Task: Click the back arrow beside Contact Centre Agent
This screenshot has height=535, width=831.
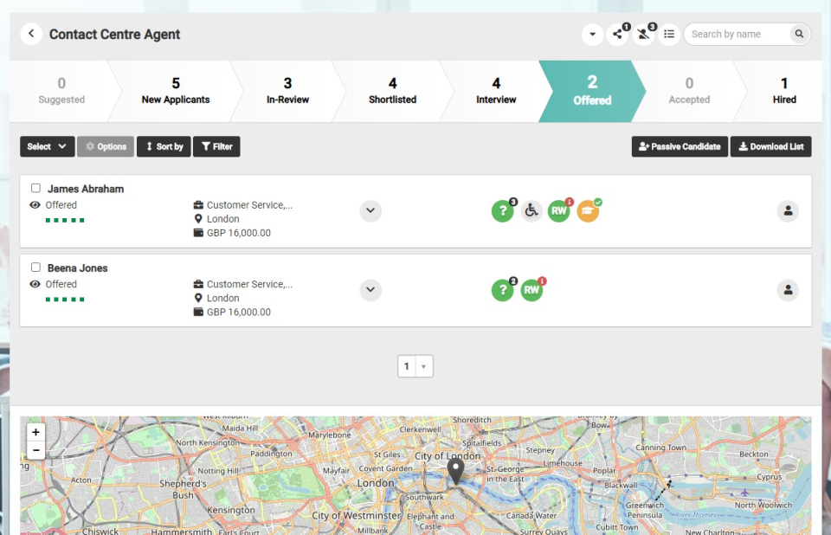Action: 31,35
